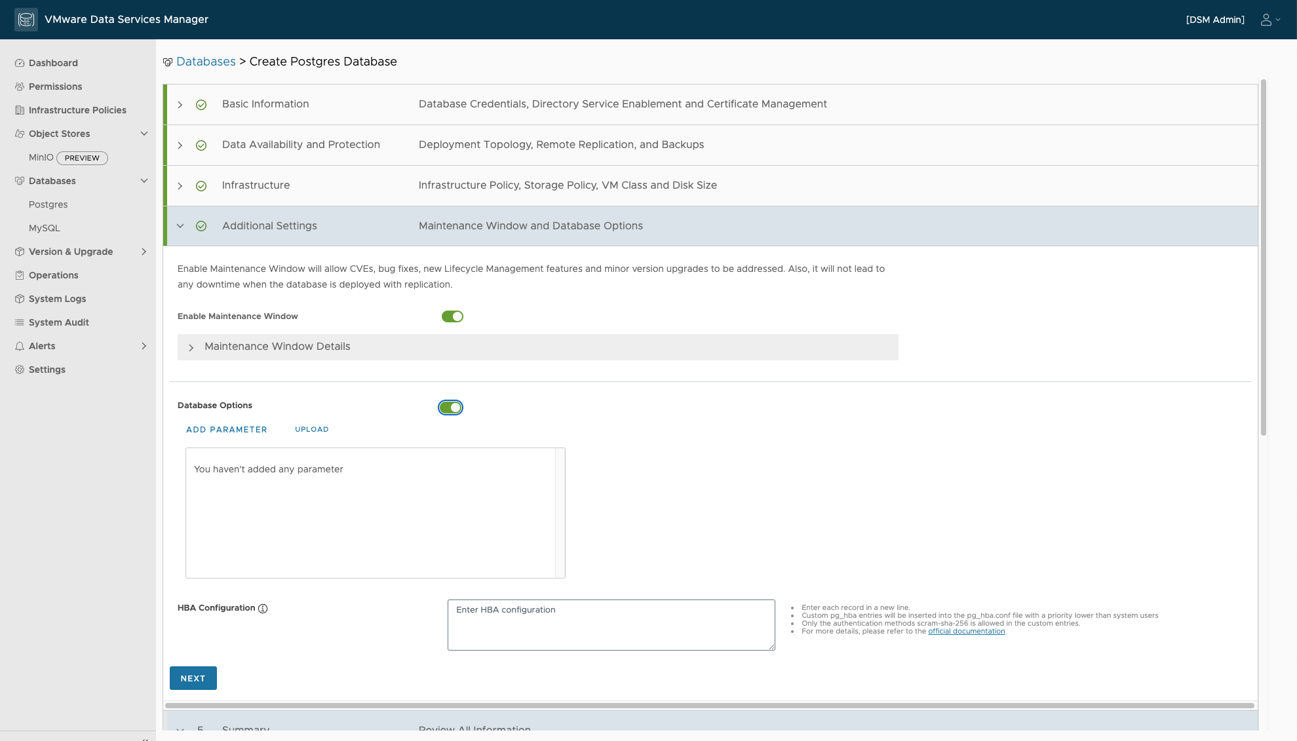The height and width of the screenshot is (741, 1297).
Task: Click the System Audit list icon
Action: click(20, 322)
